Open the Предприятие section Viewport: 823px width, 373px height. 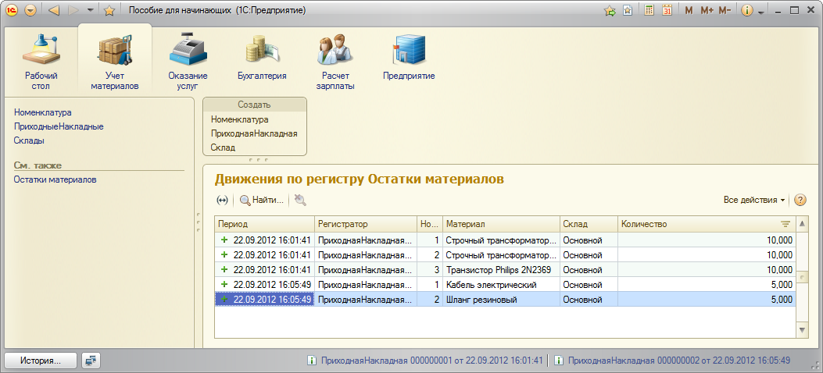409,57
